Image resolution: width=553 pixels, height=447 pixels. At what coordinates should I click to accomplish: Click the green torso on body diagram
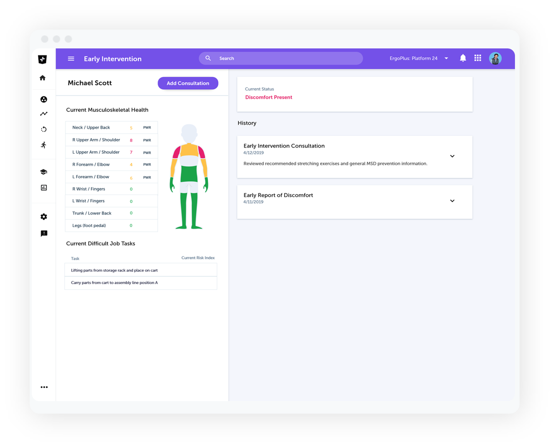[x=189, y=174]
